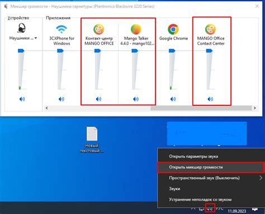Show hidden tray icons chevron

click(193, 208)
